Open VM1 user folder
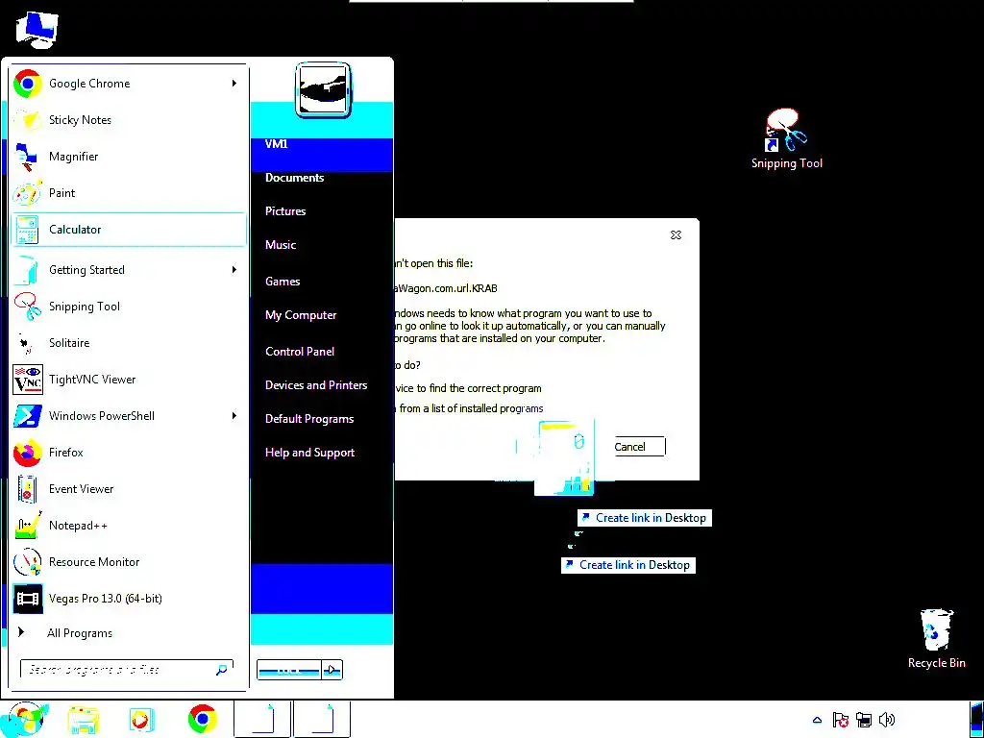 [276, 144]
